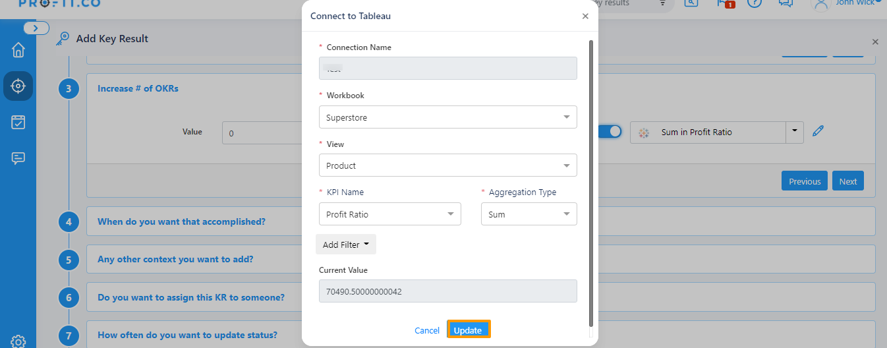Open the Aggregation Type dropdown showing Sum

(x=529, y=214)
